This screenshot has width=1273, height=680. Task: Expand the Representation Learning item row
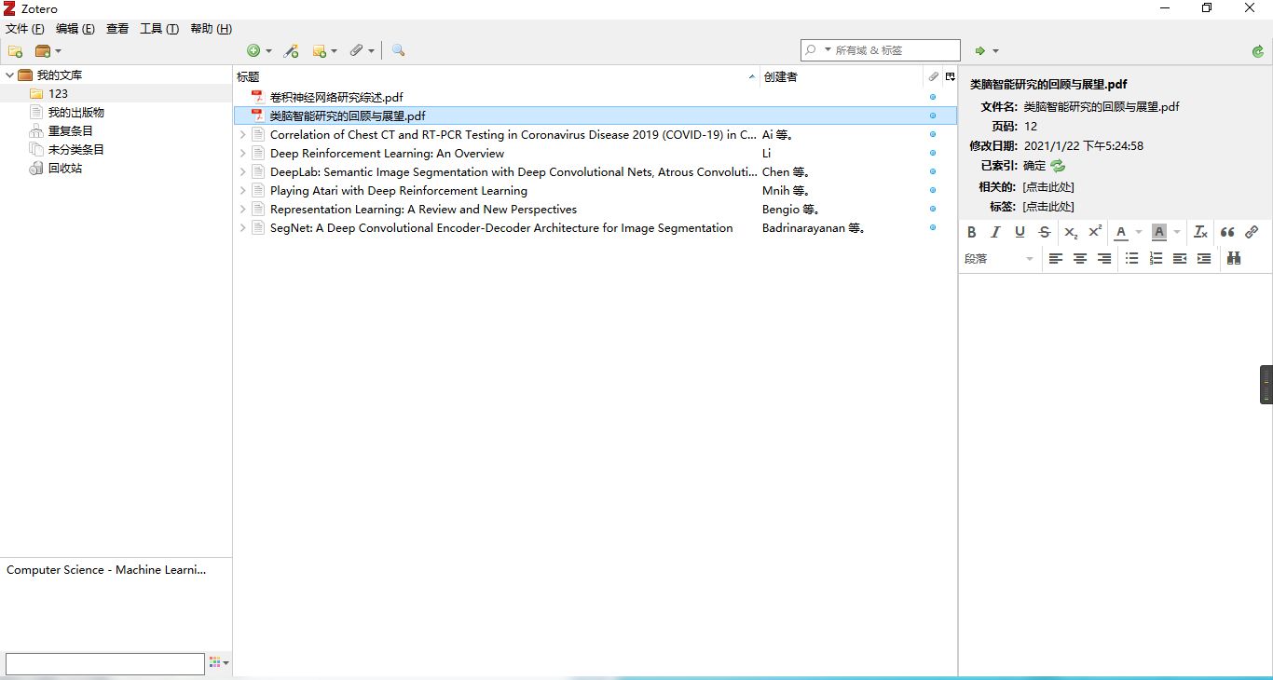(242, 210)
